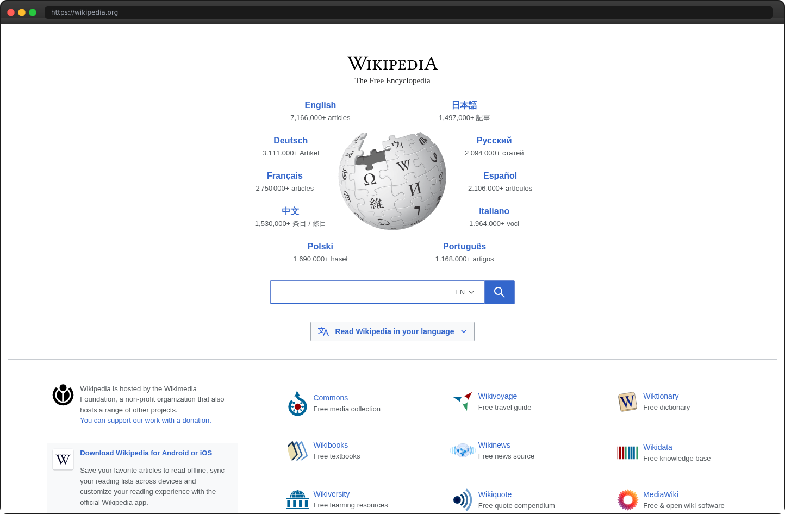This screenshot has width=785, height=514.
Task: Visit the donation support link
Action: 145,420
